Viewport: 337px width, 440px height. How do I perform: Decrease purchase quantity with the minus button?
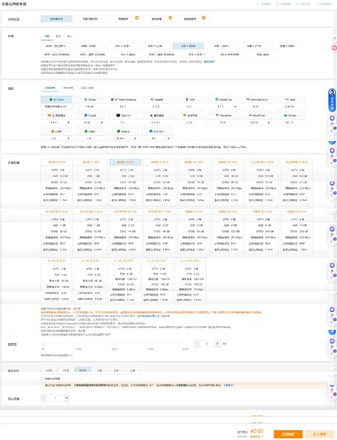point(44,398)
